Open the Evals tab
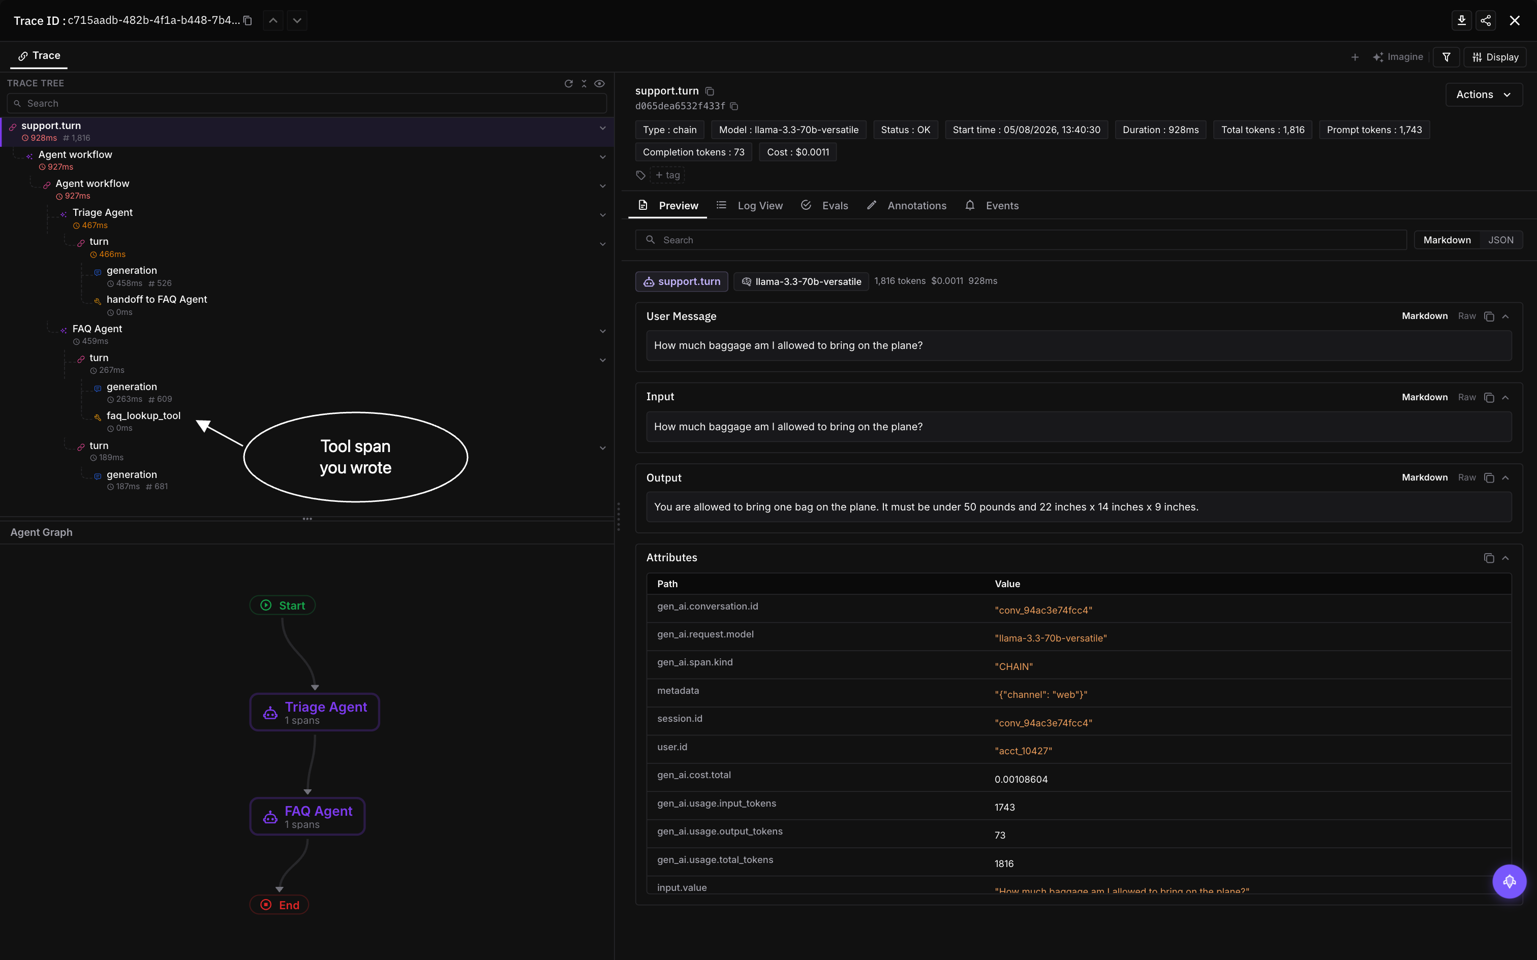 [x=824, y=206]
